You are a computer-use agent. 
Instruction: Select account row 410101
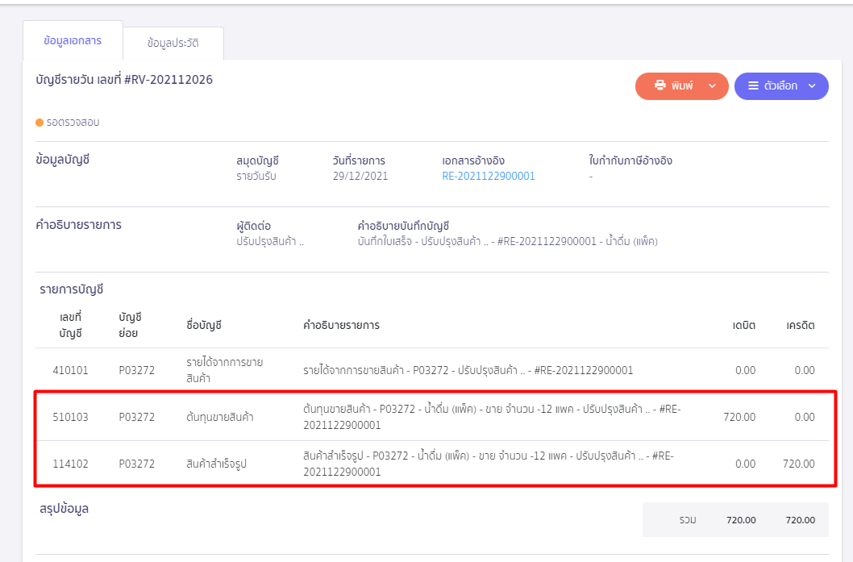[432, 370]
